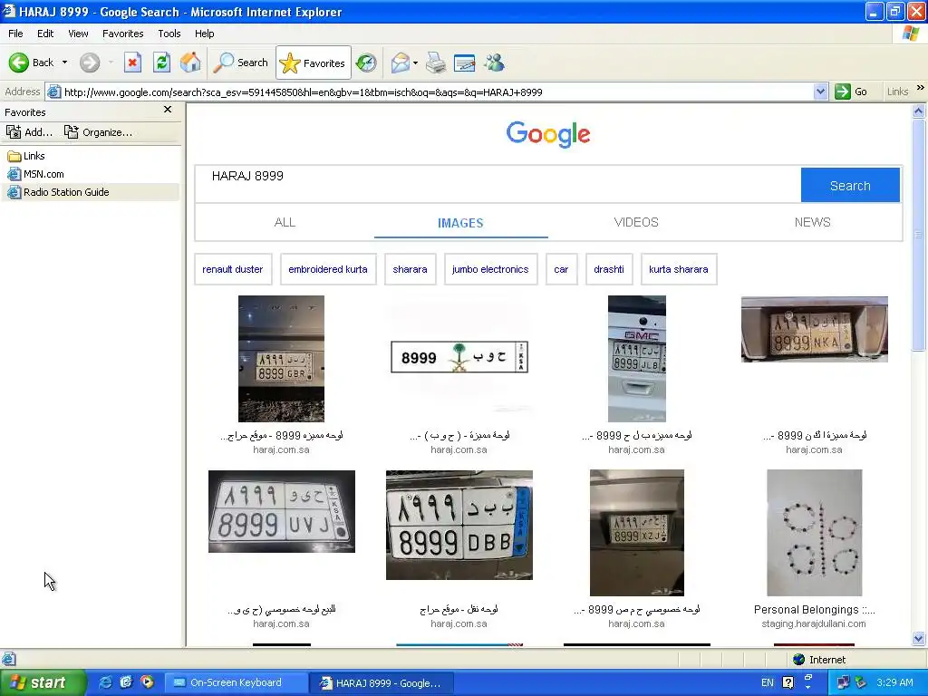Open the 8999 UVJ plate thumbnail

point(282,511)
